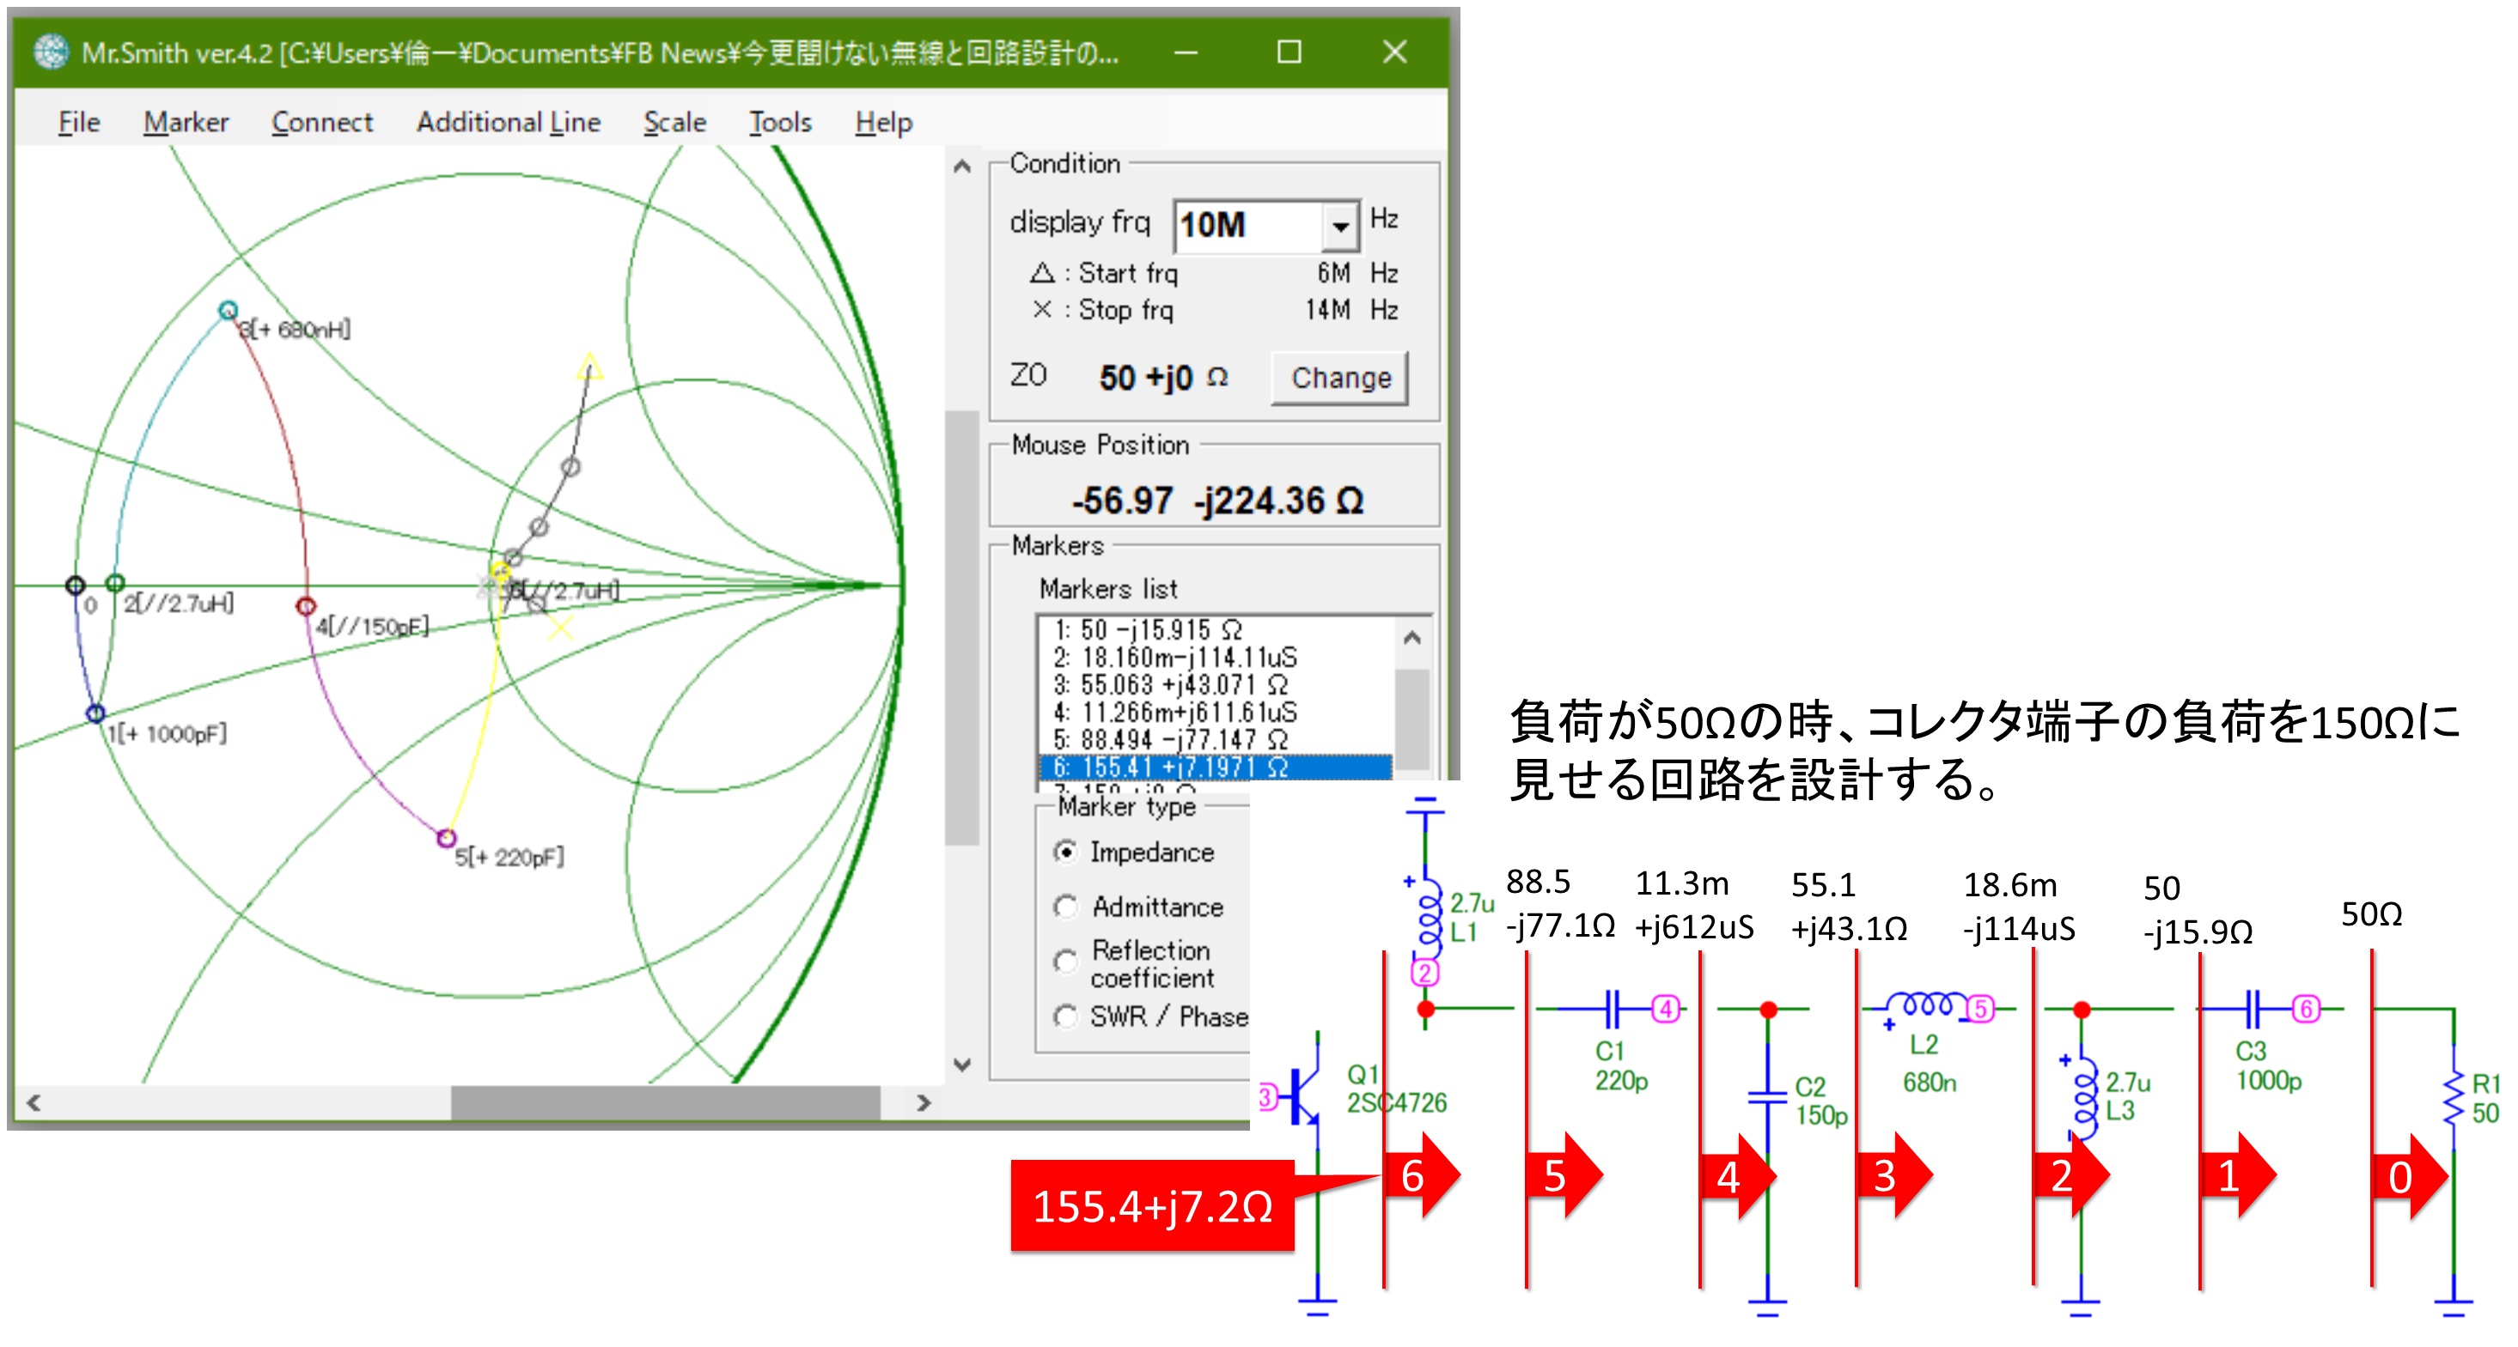Select marker 6: 155.41 +j7.1971 Ω
This screenshot has width=2518, height=1347.
pos(1216,768)
